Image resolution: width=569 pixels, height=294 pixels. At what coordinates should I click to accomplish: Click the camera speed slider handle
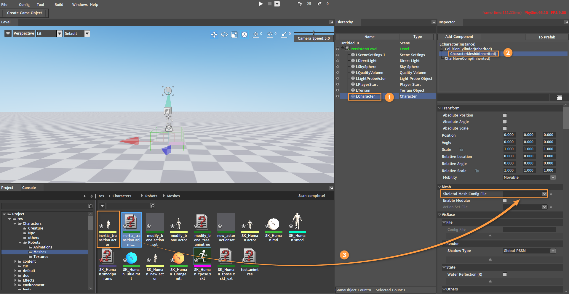point(314,33)
